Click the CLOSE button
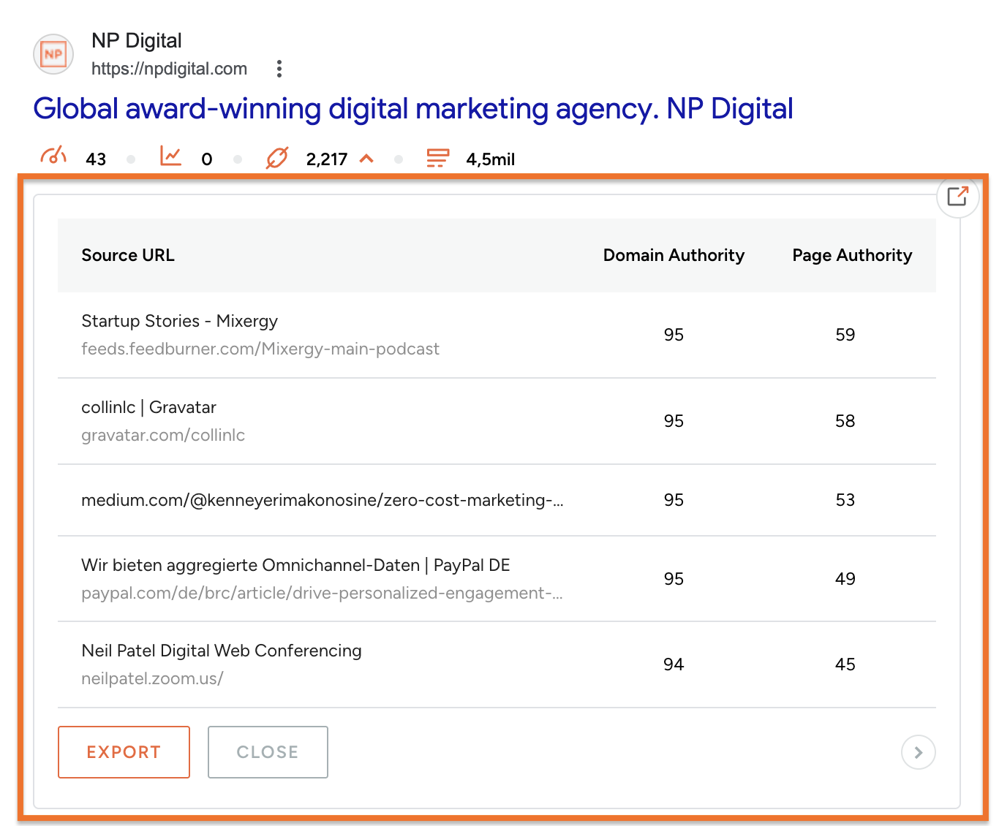Image resolution: width=999 pixels, height=826 pixels. click(x=268, y=752)
